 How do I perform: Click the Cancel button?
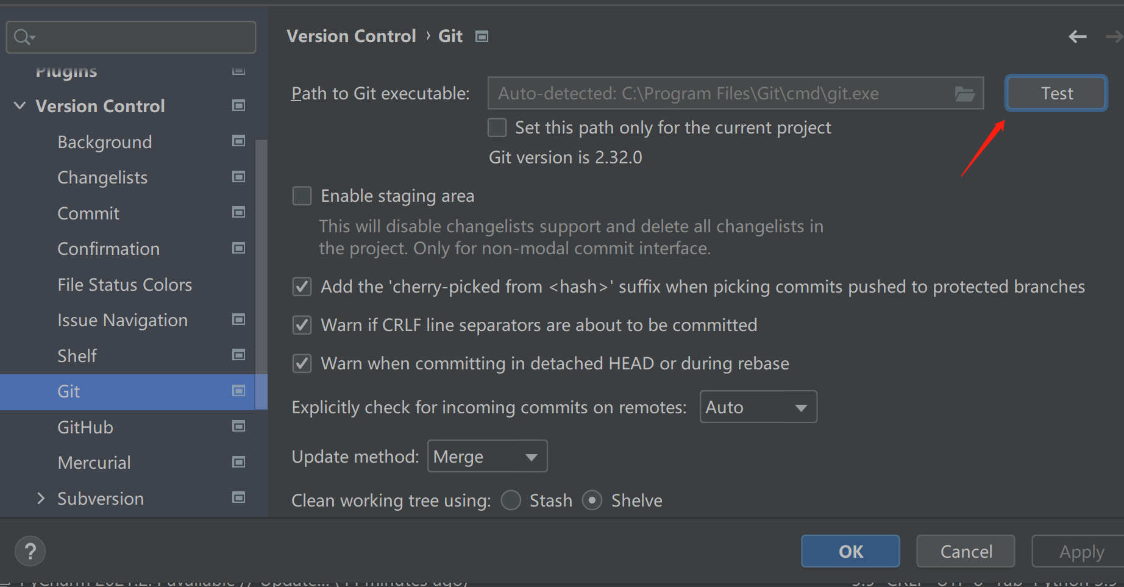point(966,552)
